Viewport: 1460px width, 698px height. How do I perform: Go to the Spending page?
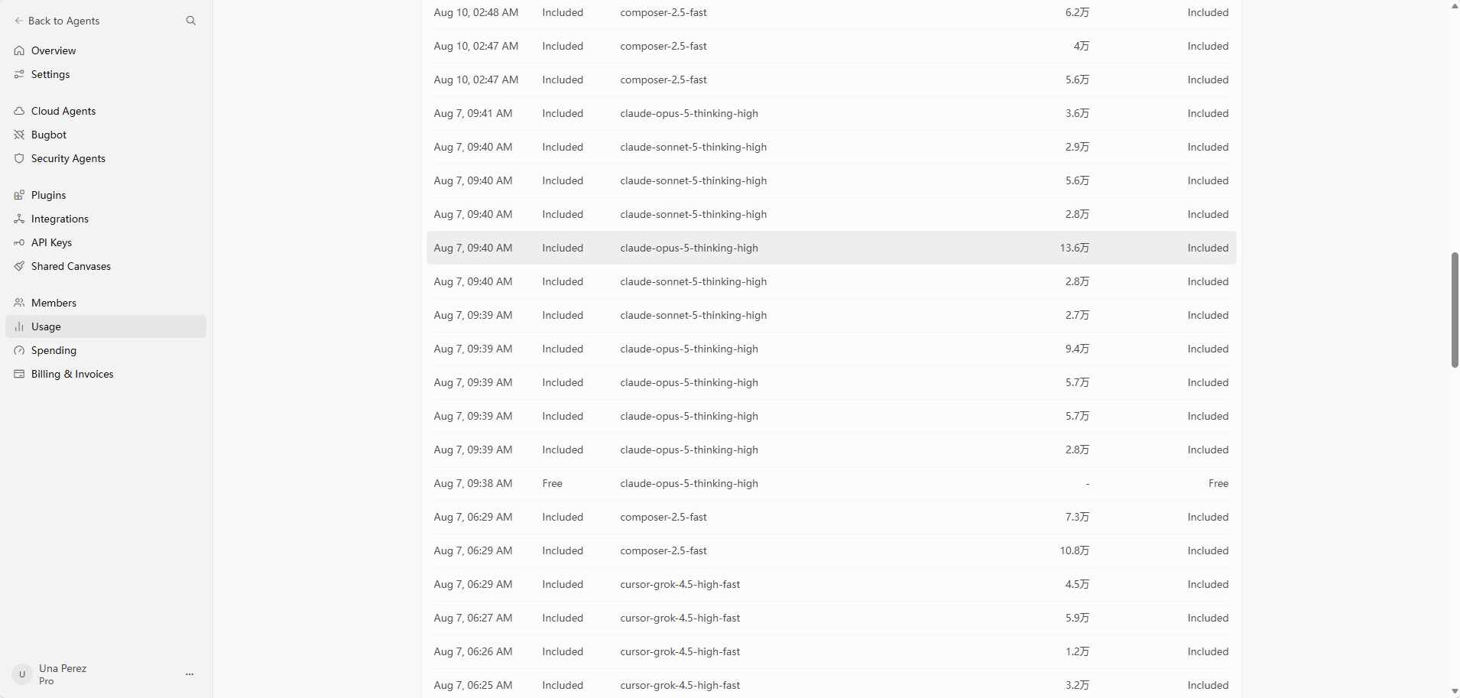click(x=105, y=350)
